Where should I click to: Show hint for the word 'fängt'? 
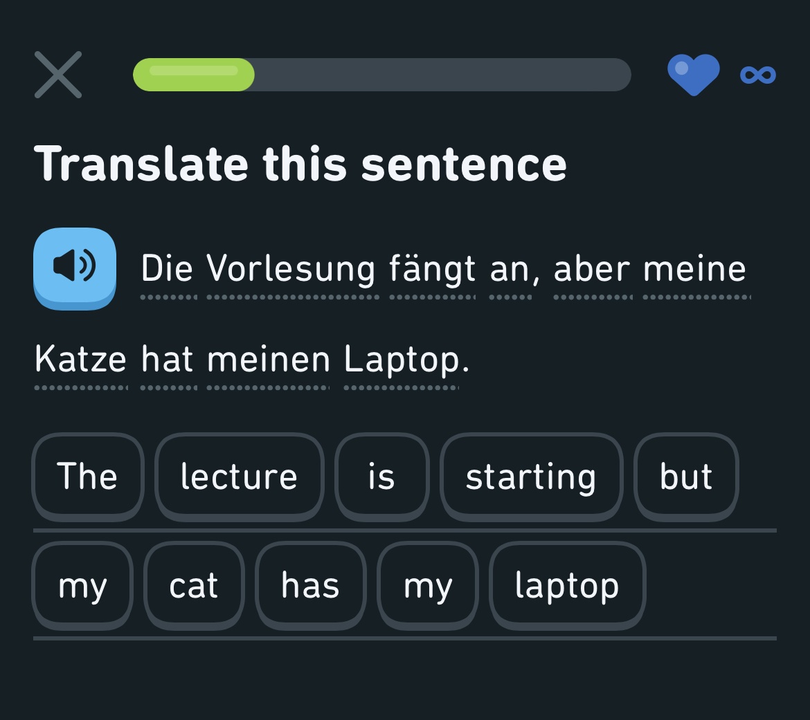pos(433,270)
